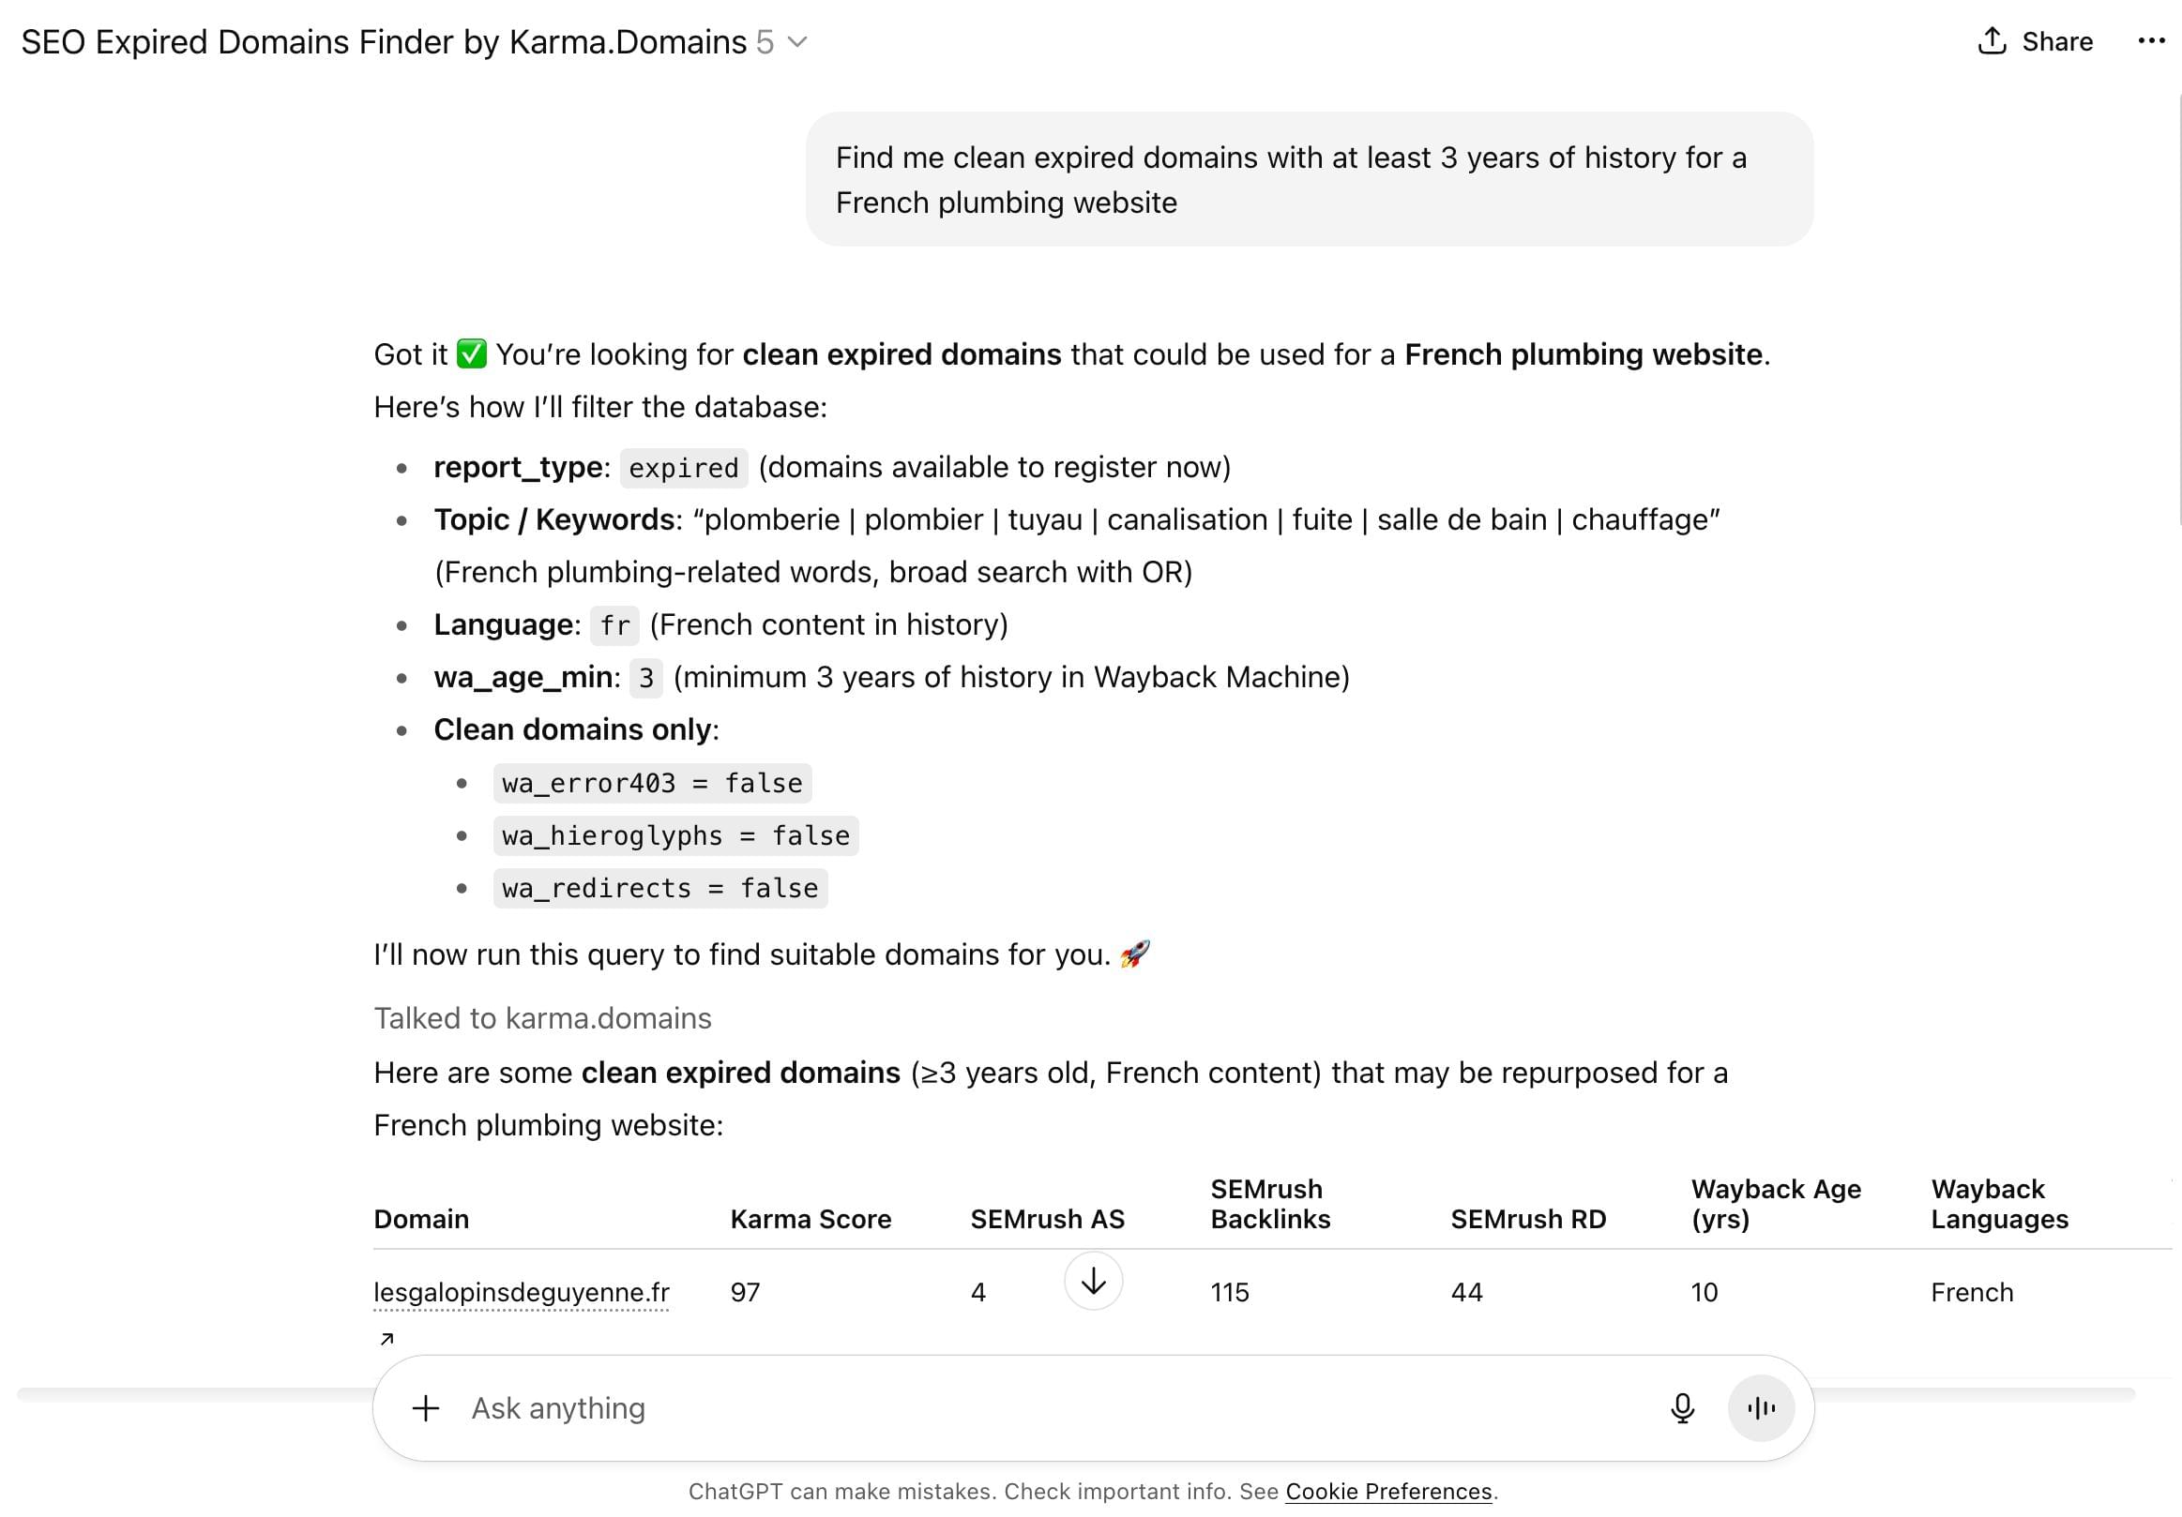Click the horizontal table scrollbar
The height and width of the screenshot is (1517, 2182).
click(x=190, y=1393)
